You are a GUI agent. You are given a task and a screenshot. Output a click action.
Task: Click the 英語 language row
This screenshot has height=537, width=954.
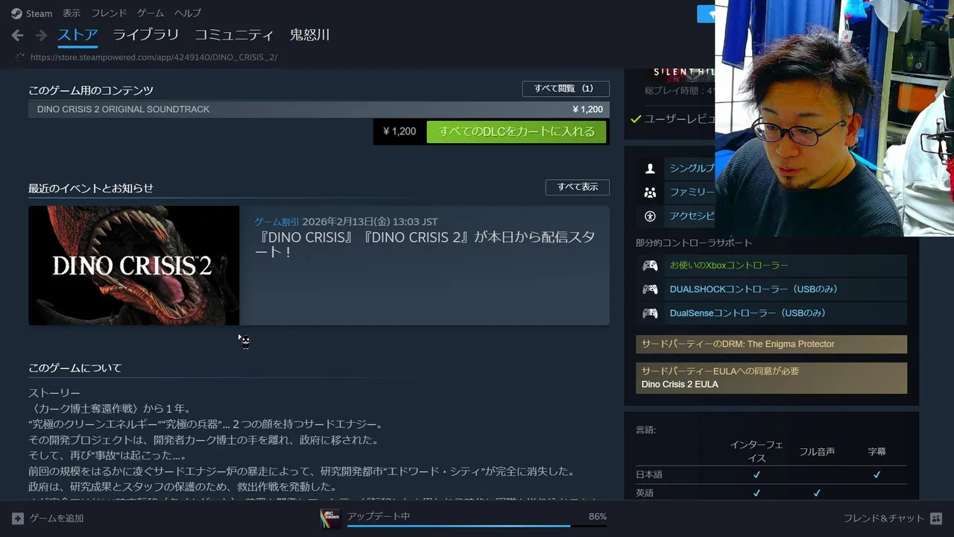click(771, 493)
